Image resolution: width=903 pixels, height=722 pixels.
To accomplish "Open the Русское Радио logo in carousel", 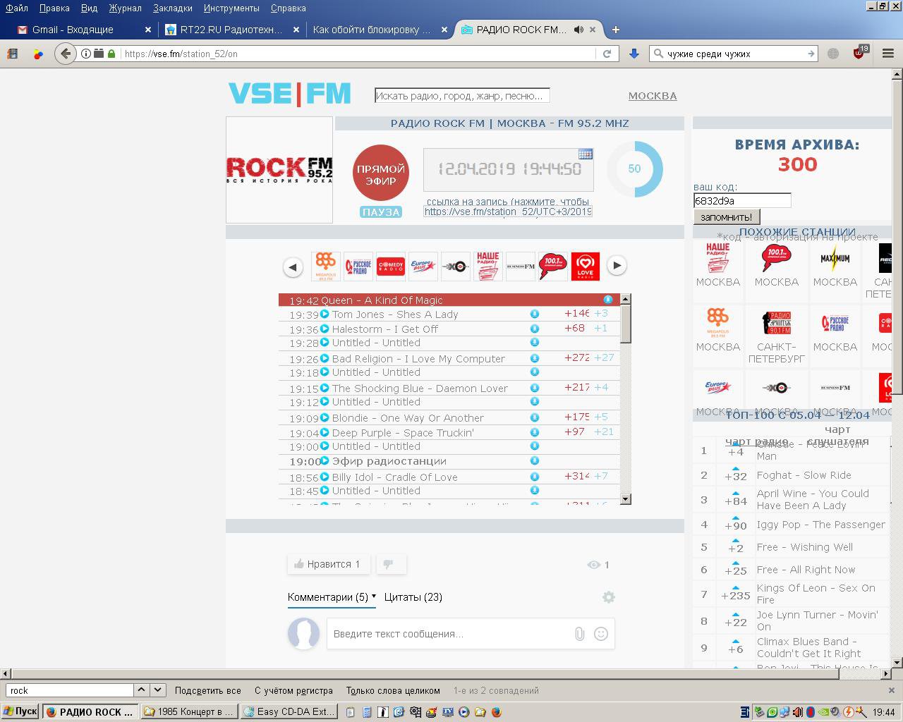I will [x=358, y=266].
